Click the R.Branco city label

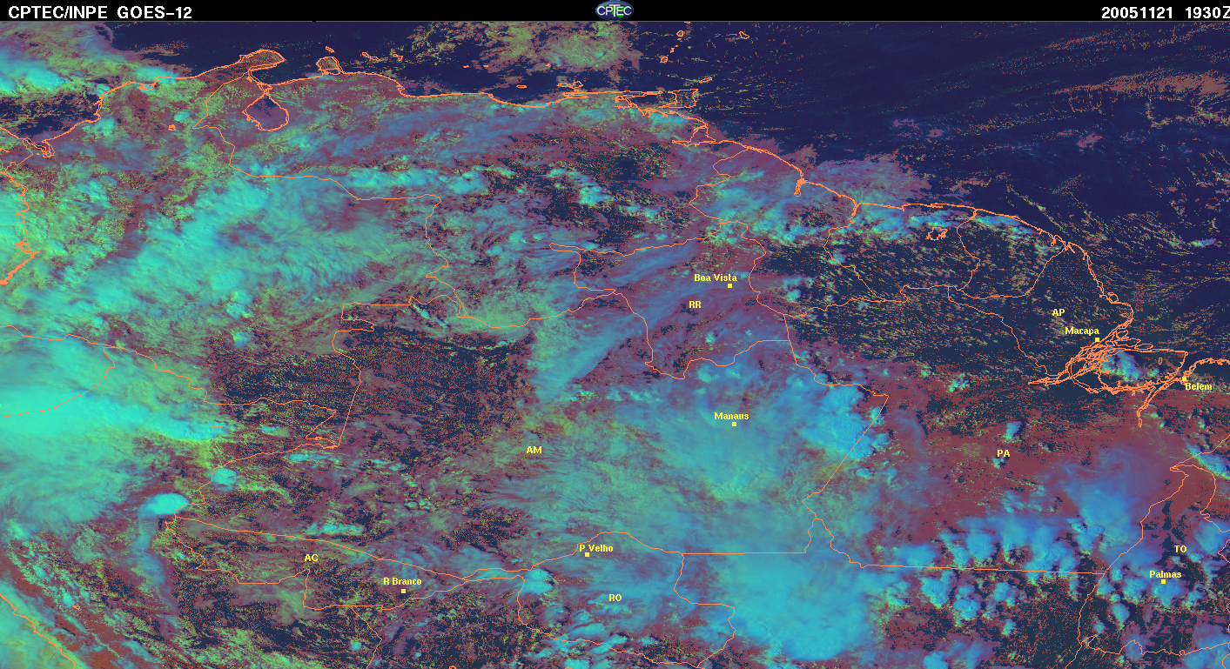tap(402, 581)
